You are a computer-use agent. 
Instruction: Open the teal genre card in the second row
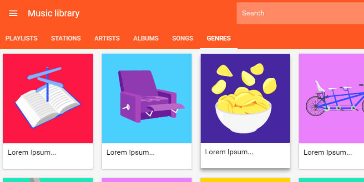point(48,180)
